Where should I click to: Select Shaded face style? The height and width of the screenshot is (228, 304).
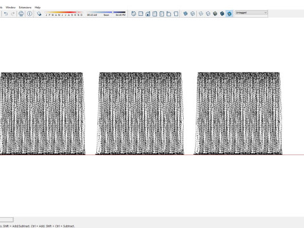(x=215, y=14)
